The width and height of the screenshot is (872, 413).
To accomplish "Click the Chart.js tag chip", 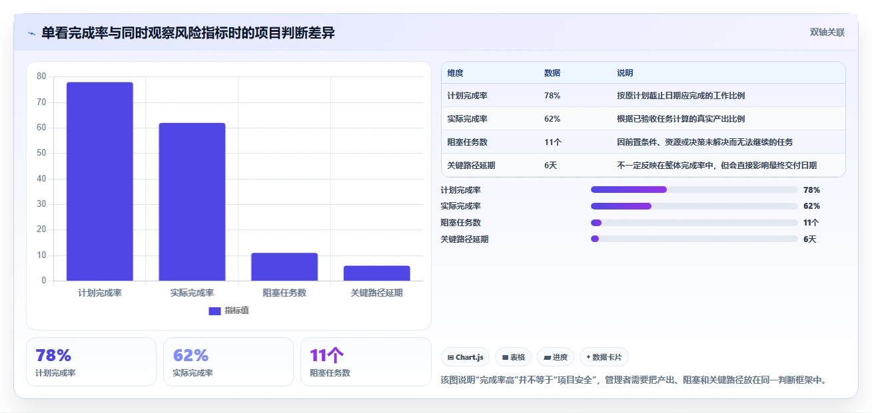I will point(465,357).
